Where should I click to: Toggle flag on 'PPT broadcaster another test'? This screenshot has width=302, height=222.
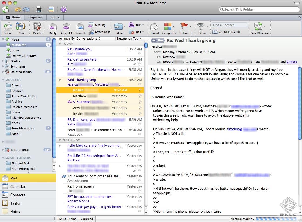pos(140,201)
